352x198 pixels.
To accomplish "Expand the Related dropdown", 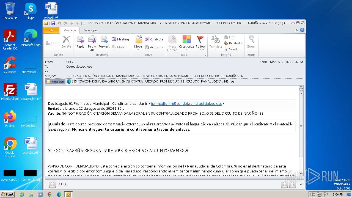I will 233,43.
